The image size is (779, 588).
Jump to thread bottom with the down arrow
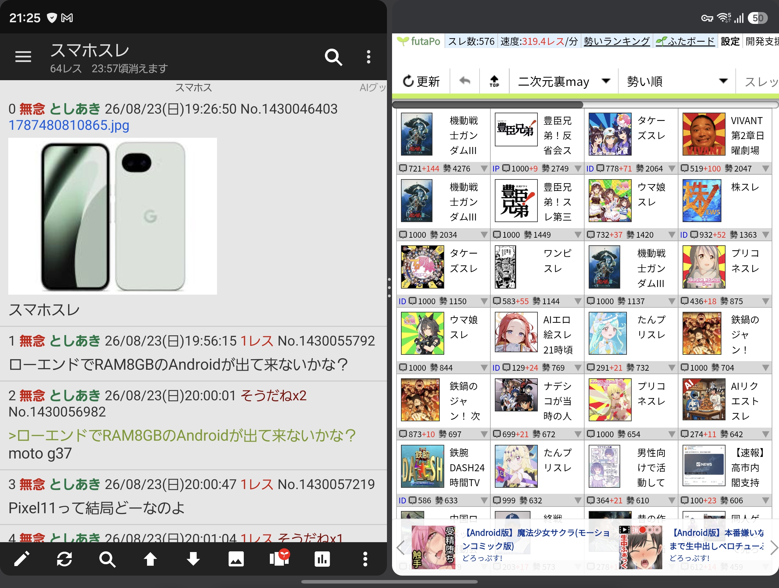pos(193,559)
